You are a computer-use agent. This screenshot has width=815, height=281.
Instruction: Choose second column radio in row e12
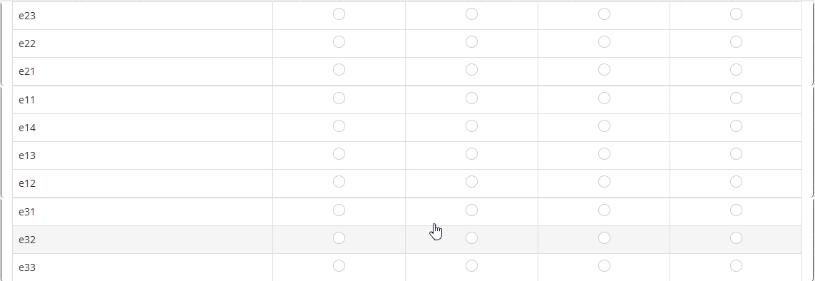pos(471,181)
